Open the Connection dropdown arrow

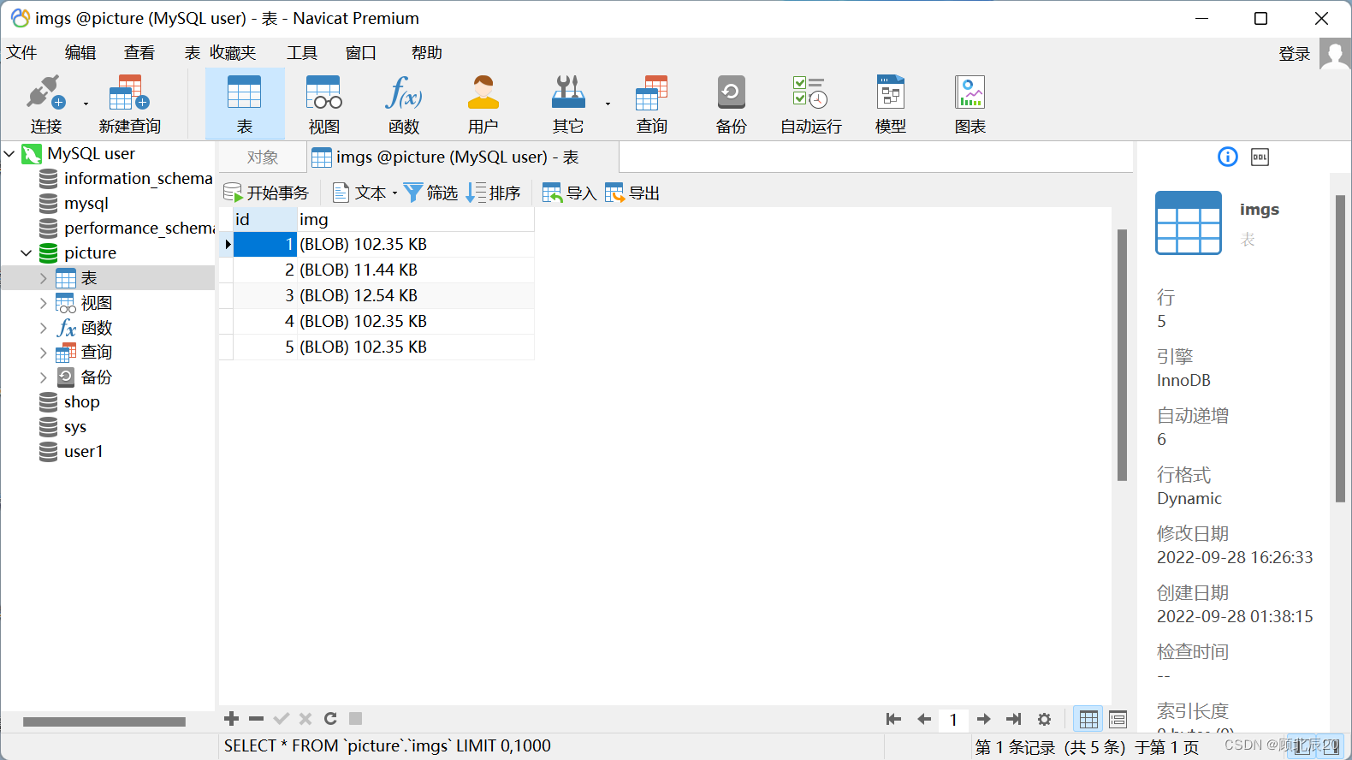point(86,104)
